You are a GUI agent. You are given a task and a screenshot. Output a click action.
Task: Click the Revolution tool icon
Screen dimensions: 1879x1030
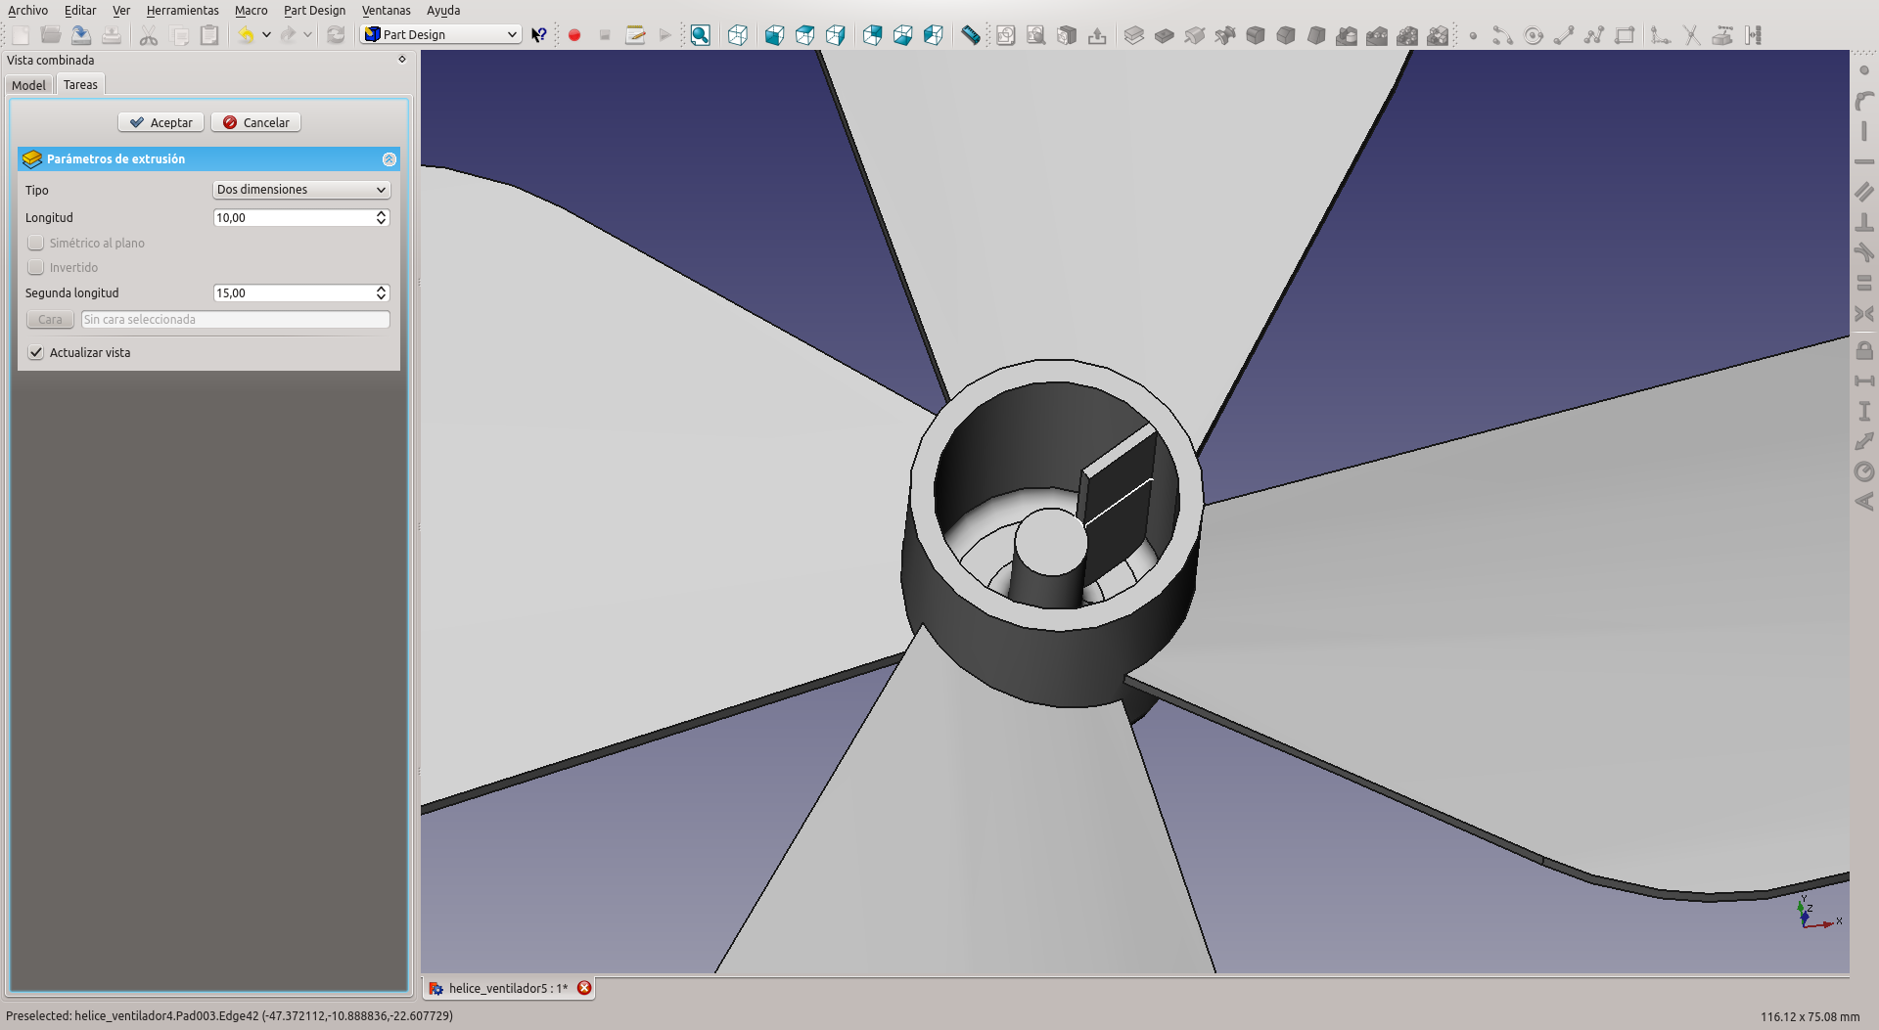pos(1195,35)
